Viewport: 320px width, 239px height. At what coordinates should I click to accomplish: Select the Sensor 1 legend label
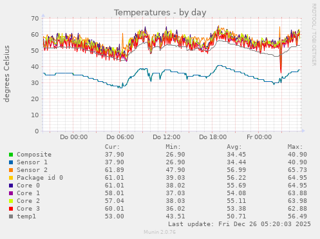pos(32,162)
